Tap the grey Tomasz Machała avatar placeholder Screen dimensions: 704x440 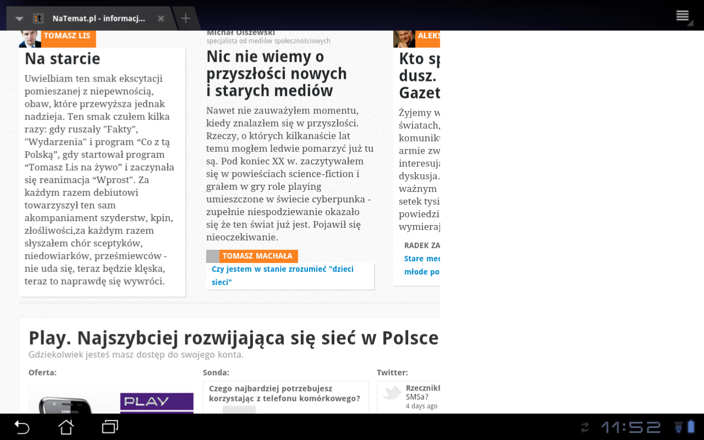[x=213, y=256]
